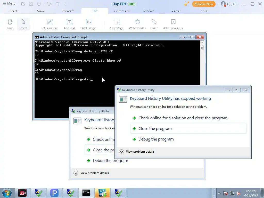Click the Add Image tool
This screenshot has height=198, width=264.
(89, 24)
